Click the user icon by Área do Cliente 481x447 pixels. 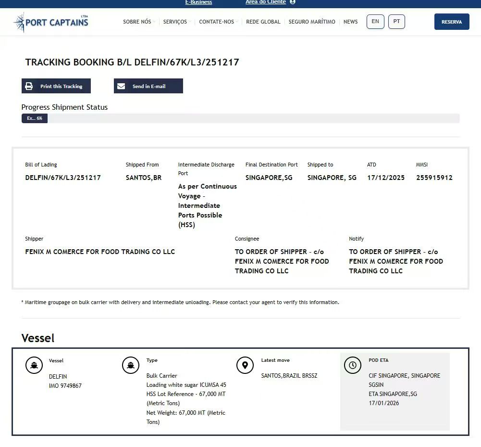tap(293, 2)
